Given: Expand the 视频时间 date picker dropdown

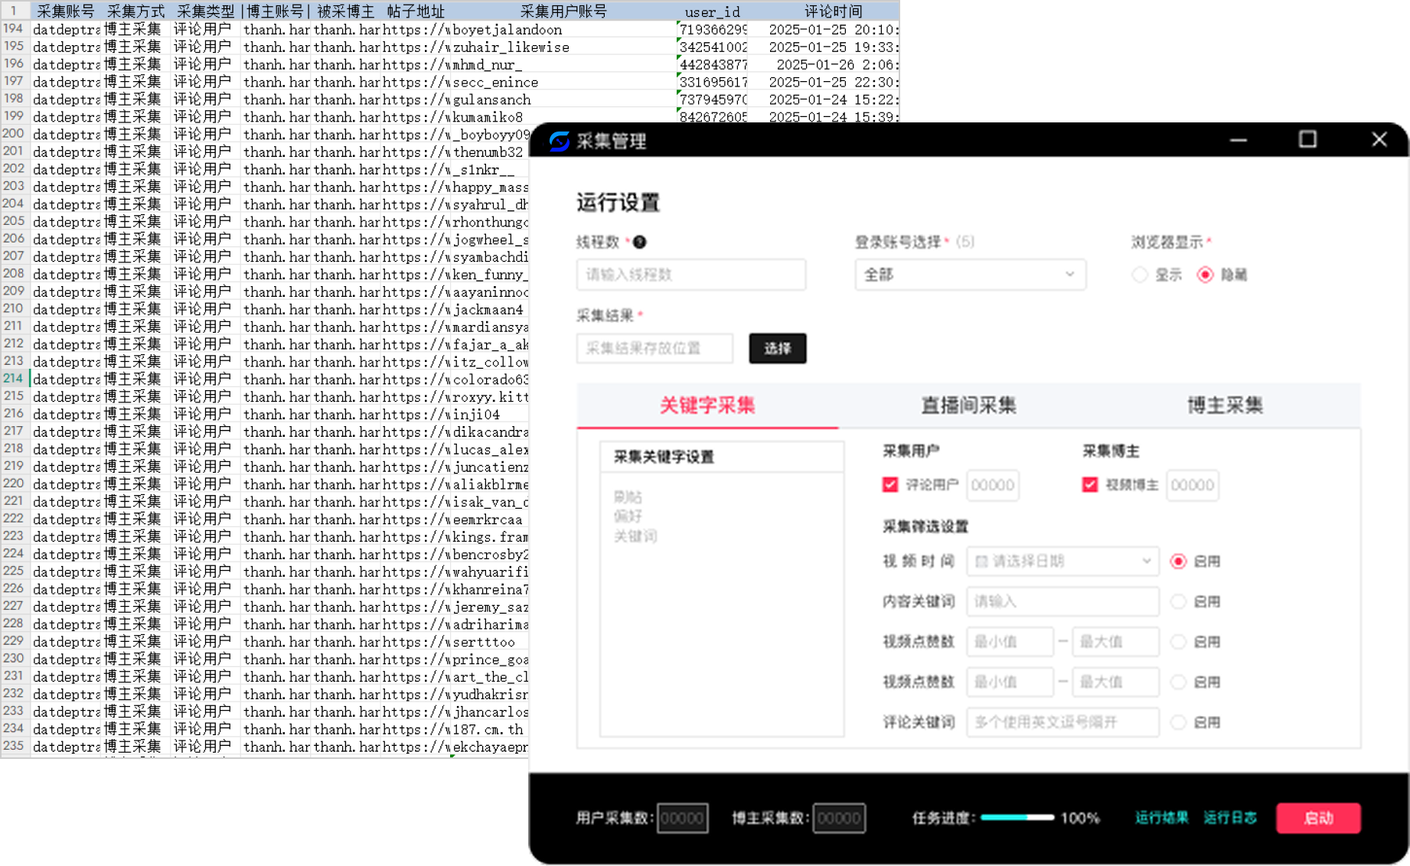Looking at the screenshot, I should coord(1062,562).
